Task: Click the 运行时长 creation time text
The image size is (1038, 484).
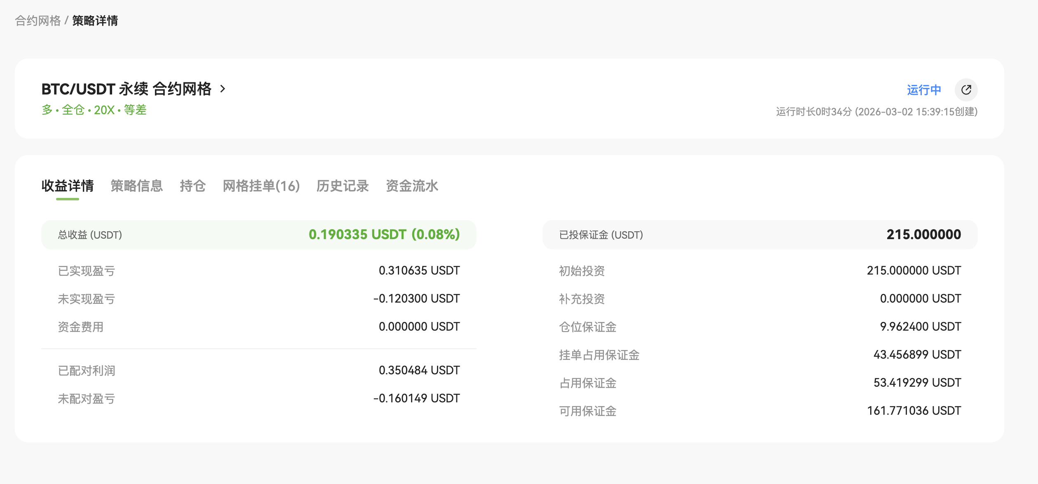Action: (876, 112)
